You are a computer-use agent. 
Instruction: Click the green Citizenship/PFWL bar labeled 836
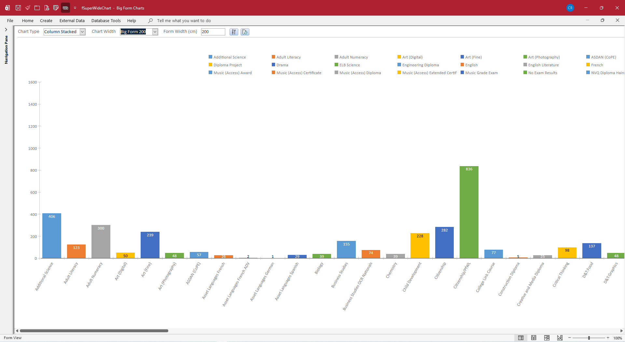click(469, 212)
